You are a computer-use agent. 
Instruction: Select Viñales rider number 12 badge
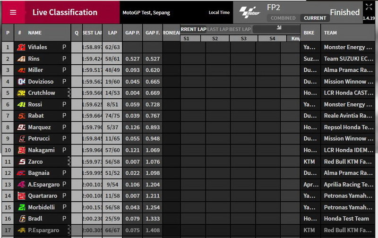point(21,47)
